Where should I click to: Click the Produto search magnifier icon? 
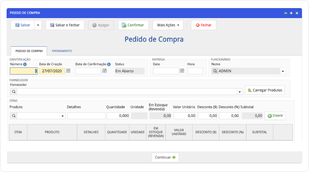(x=13, y=116)
